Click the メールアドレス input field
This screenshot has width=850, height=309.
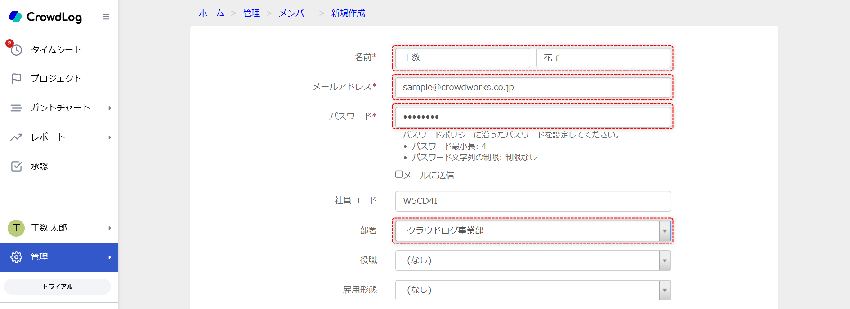[532, 87]
